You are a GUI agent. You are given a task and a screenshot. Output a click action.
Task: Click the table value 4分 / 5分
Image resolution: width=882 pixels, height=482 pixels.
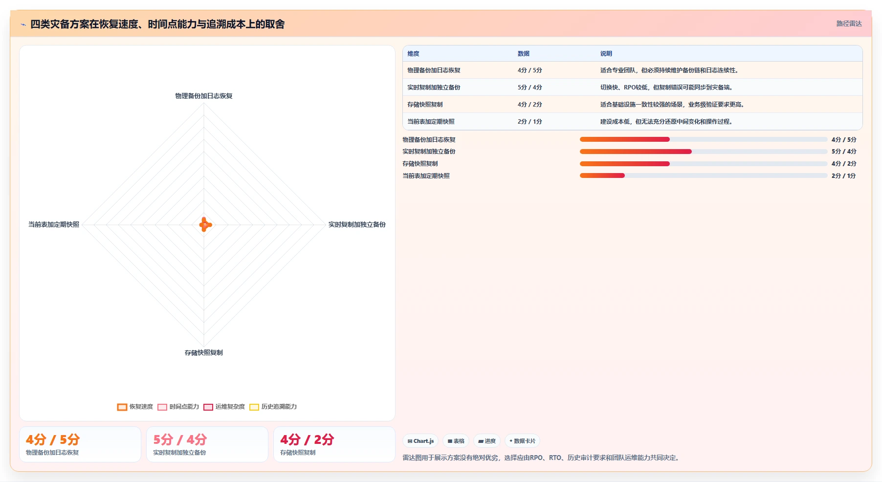pos(530,70)
